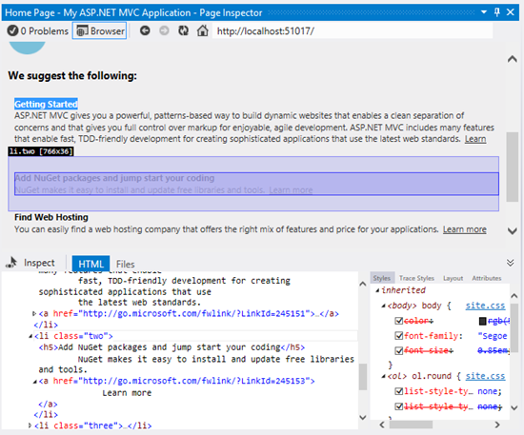Viewport: 524px width, 435px height.
Task: Click the address bar URL field
Action: click(x=353, y=31)
